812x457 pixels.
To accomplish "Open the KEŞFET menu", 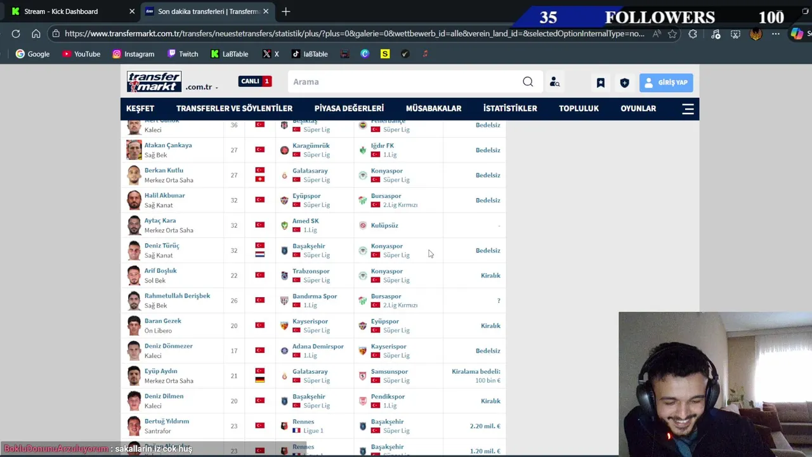I will (x=140, y=109).
